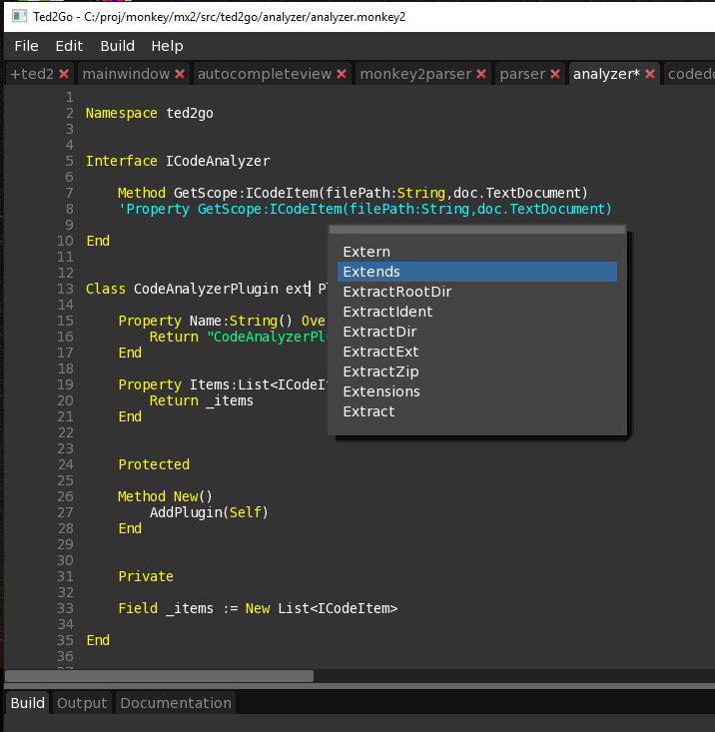Switch to the monkey2parser document tab

point(414,74)
